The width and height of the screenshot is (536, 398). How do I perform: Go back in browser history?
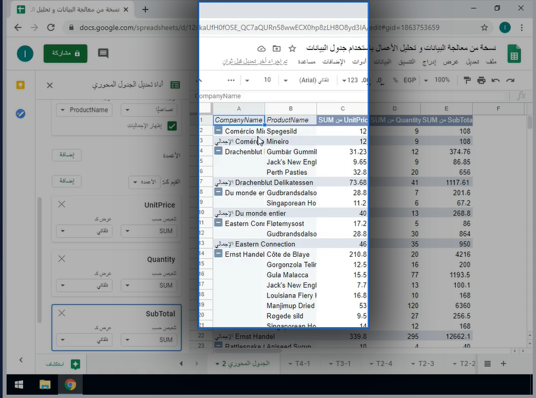point(18,28)
